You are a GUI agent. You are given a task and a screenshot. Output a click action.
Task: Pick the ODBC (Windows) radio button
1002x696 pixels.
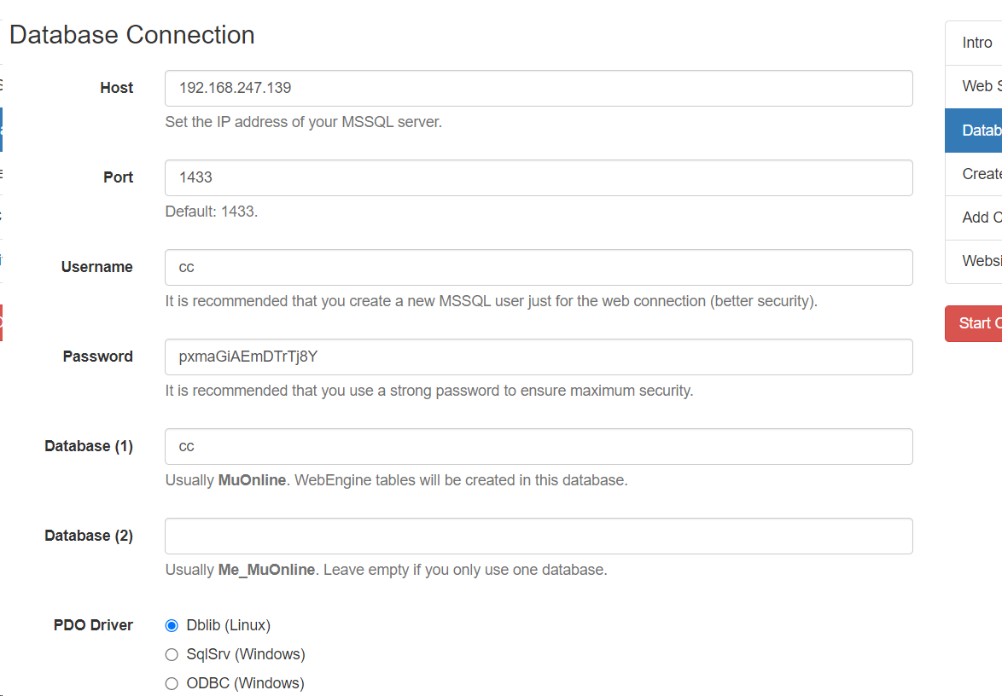coord(172,683)
